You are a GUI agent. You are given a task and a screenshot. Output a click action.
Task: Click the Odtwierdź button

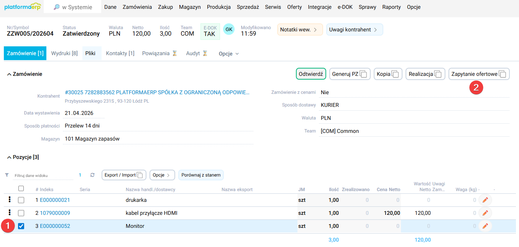tap(310, 74)
